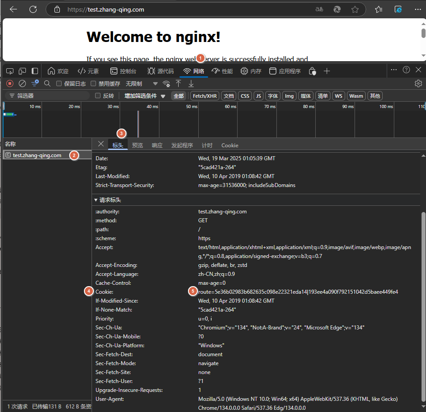Image resolution: width=426 pixels, height=412 pixels.
Task: Open 增加筛选条件 dropdown
Action: tap(145, 96)
